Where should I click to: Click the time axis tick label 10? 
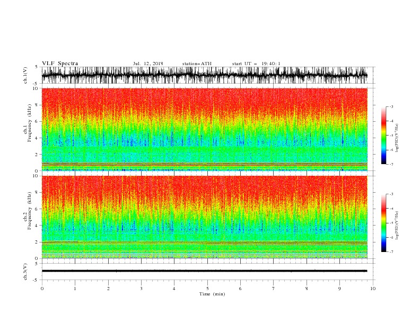pyautogui.click(x=373, y=289)
